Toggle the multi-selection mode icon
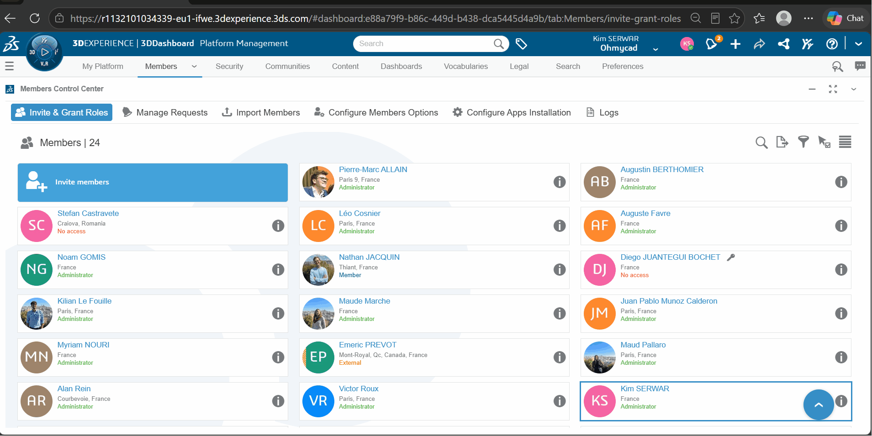The height and width of the screenshot is (436, 872). [824, 142]
